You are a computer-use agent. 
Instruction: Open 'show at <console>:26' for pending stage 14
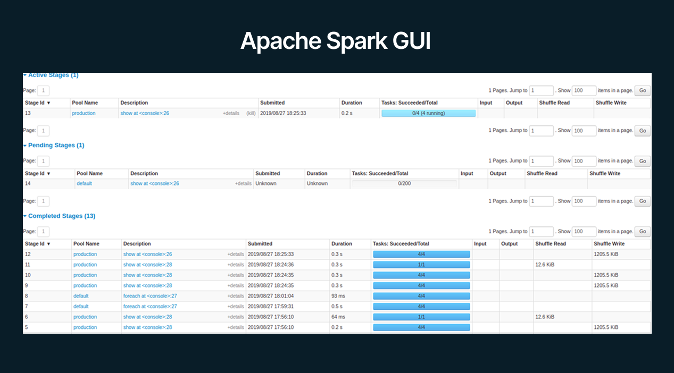(154, 183)
